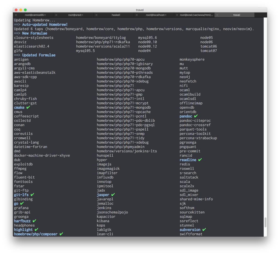Viewport: 280px width, 255px height.
Task: Click 'homebrew/boneyard/ttylog' text
Action: (101, 38)
